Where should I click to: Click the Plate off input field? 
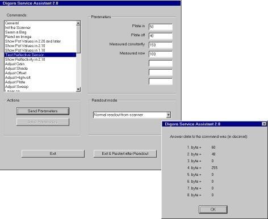[161, 36]
